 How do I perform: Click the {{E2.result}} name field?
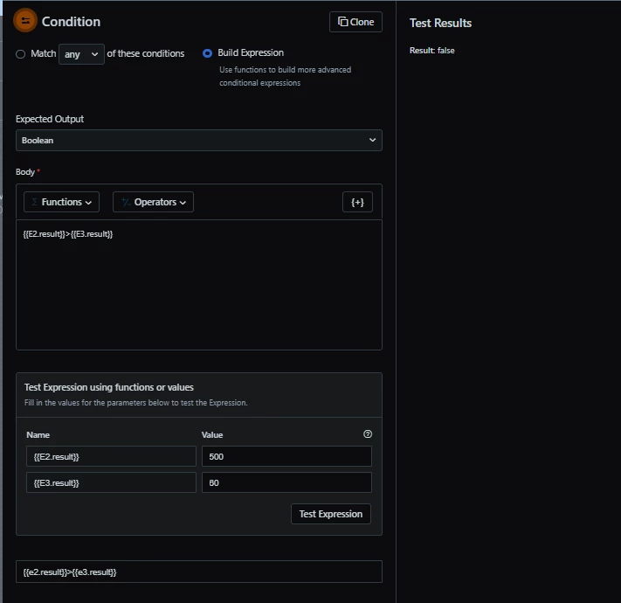tap(111, 456)
